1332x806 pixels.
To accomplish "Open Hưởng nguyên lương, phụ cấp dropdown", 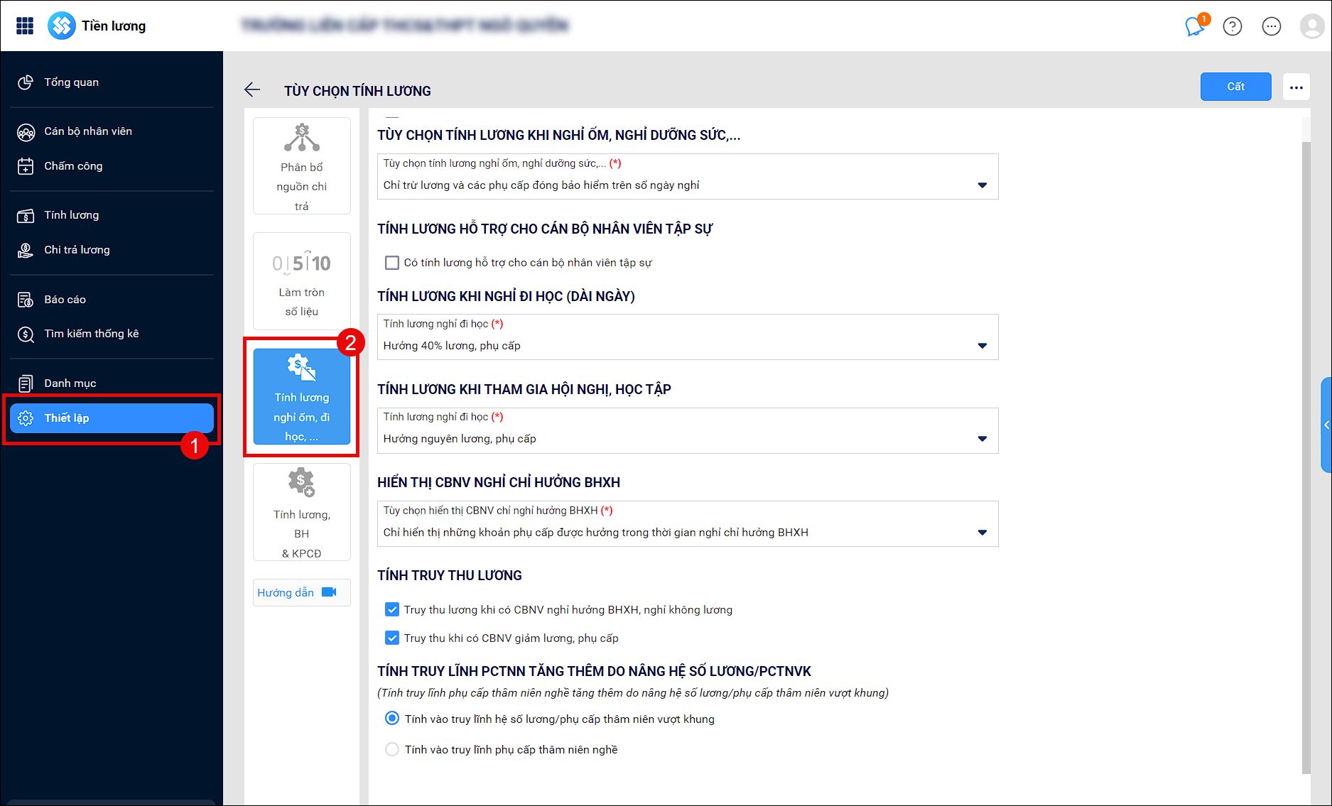I will pyautogui.click(x=688, y=430).
